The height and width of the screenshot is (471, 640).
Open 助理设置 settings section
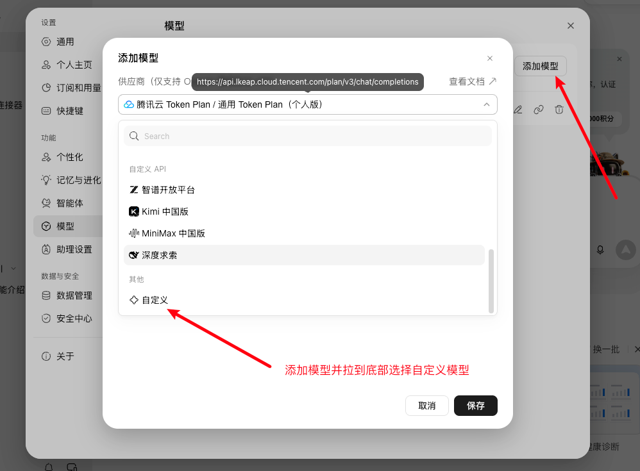tap(68, 249)
